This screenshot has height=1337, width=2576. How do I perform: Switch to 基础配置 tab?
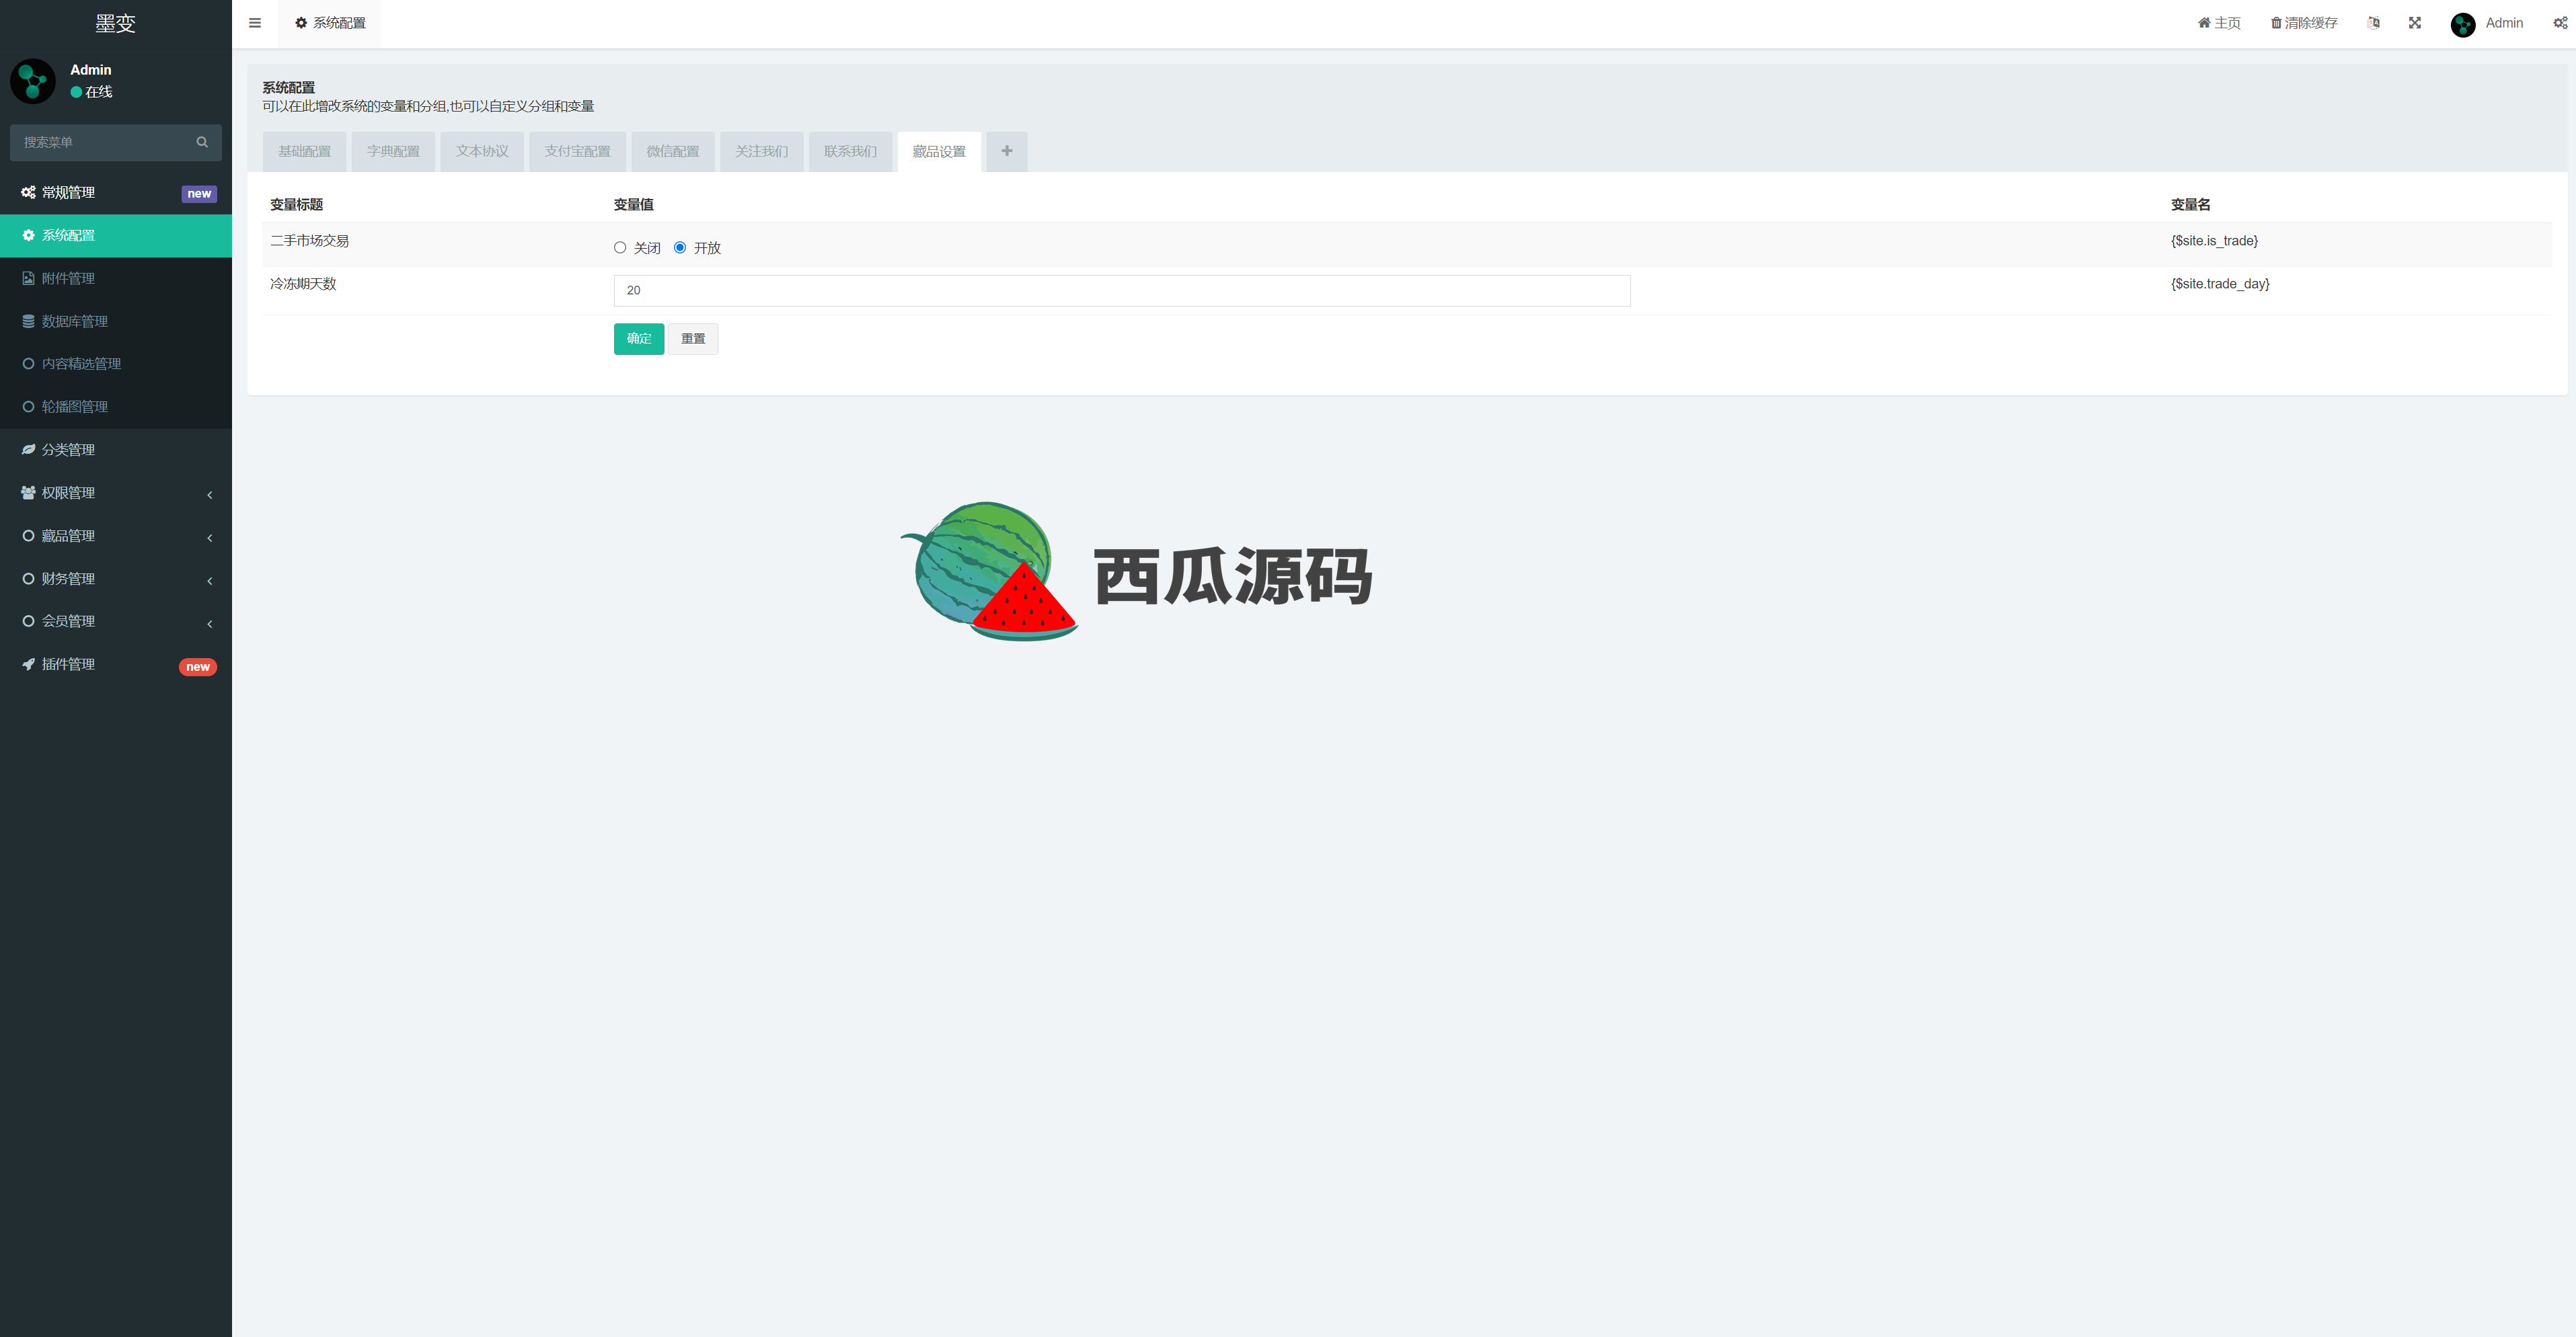pyautogui.click(x=304, y=152)
